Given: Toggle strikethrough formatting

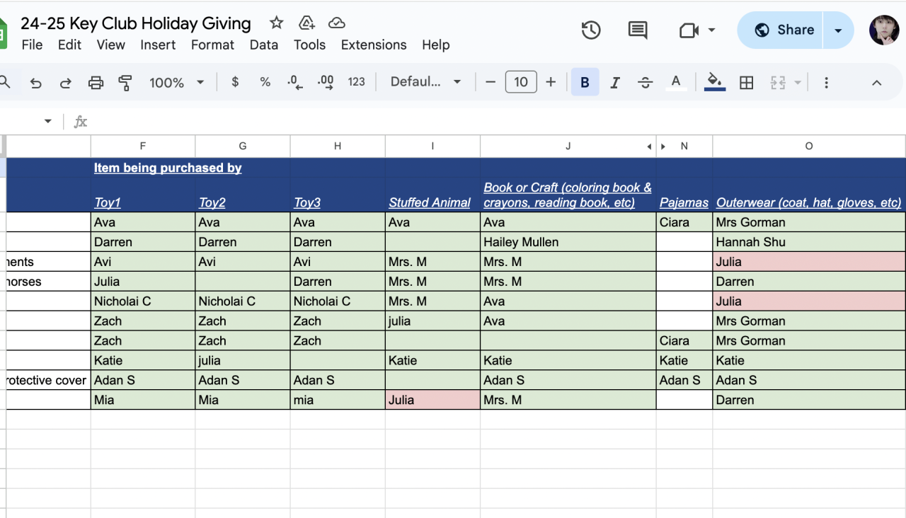Looking at the screenshot, I should click(x=645, y=83).
